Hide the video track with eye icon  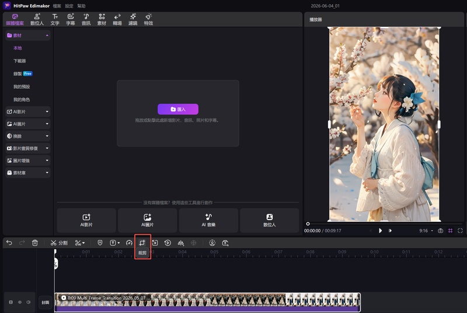pos(20,302)
